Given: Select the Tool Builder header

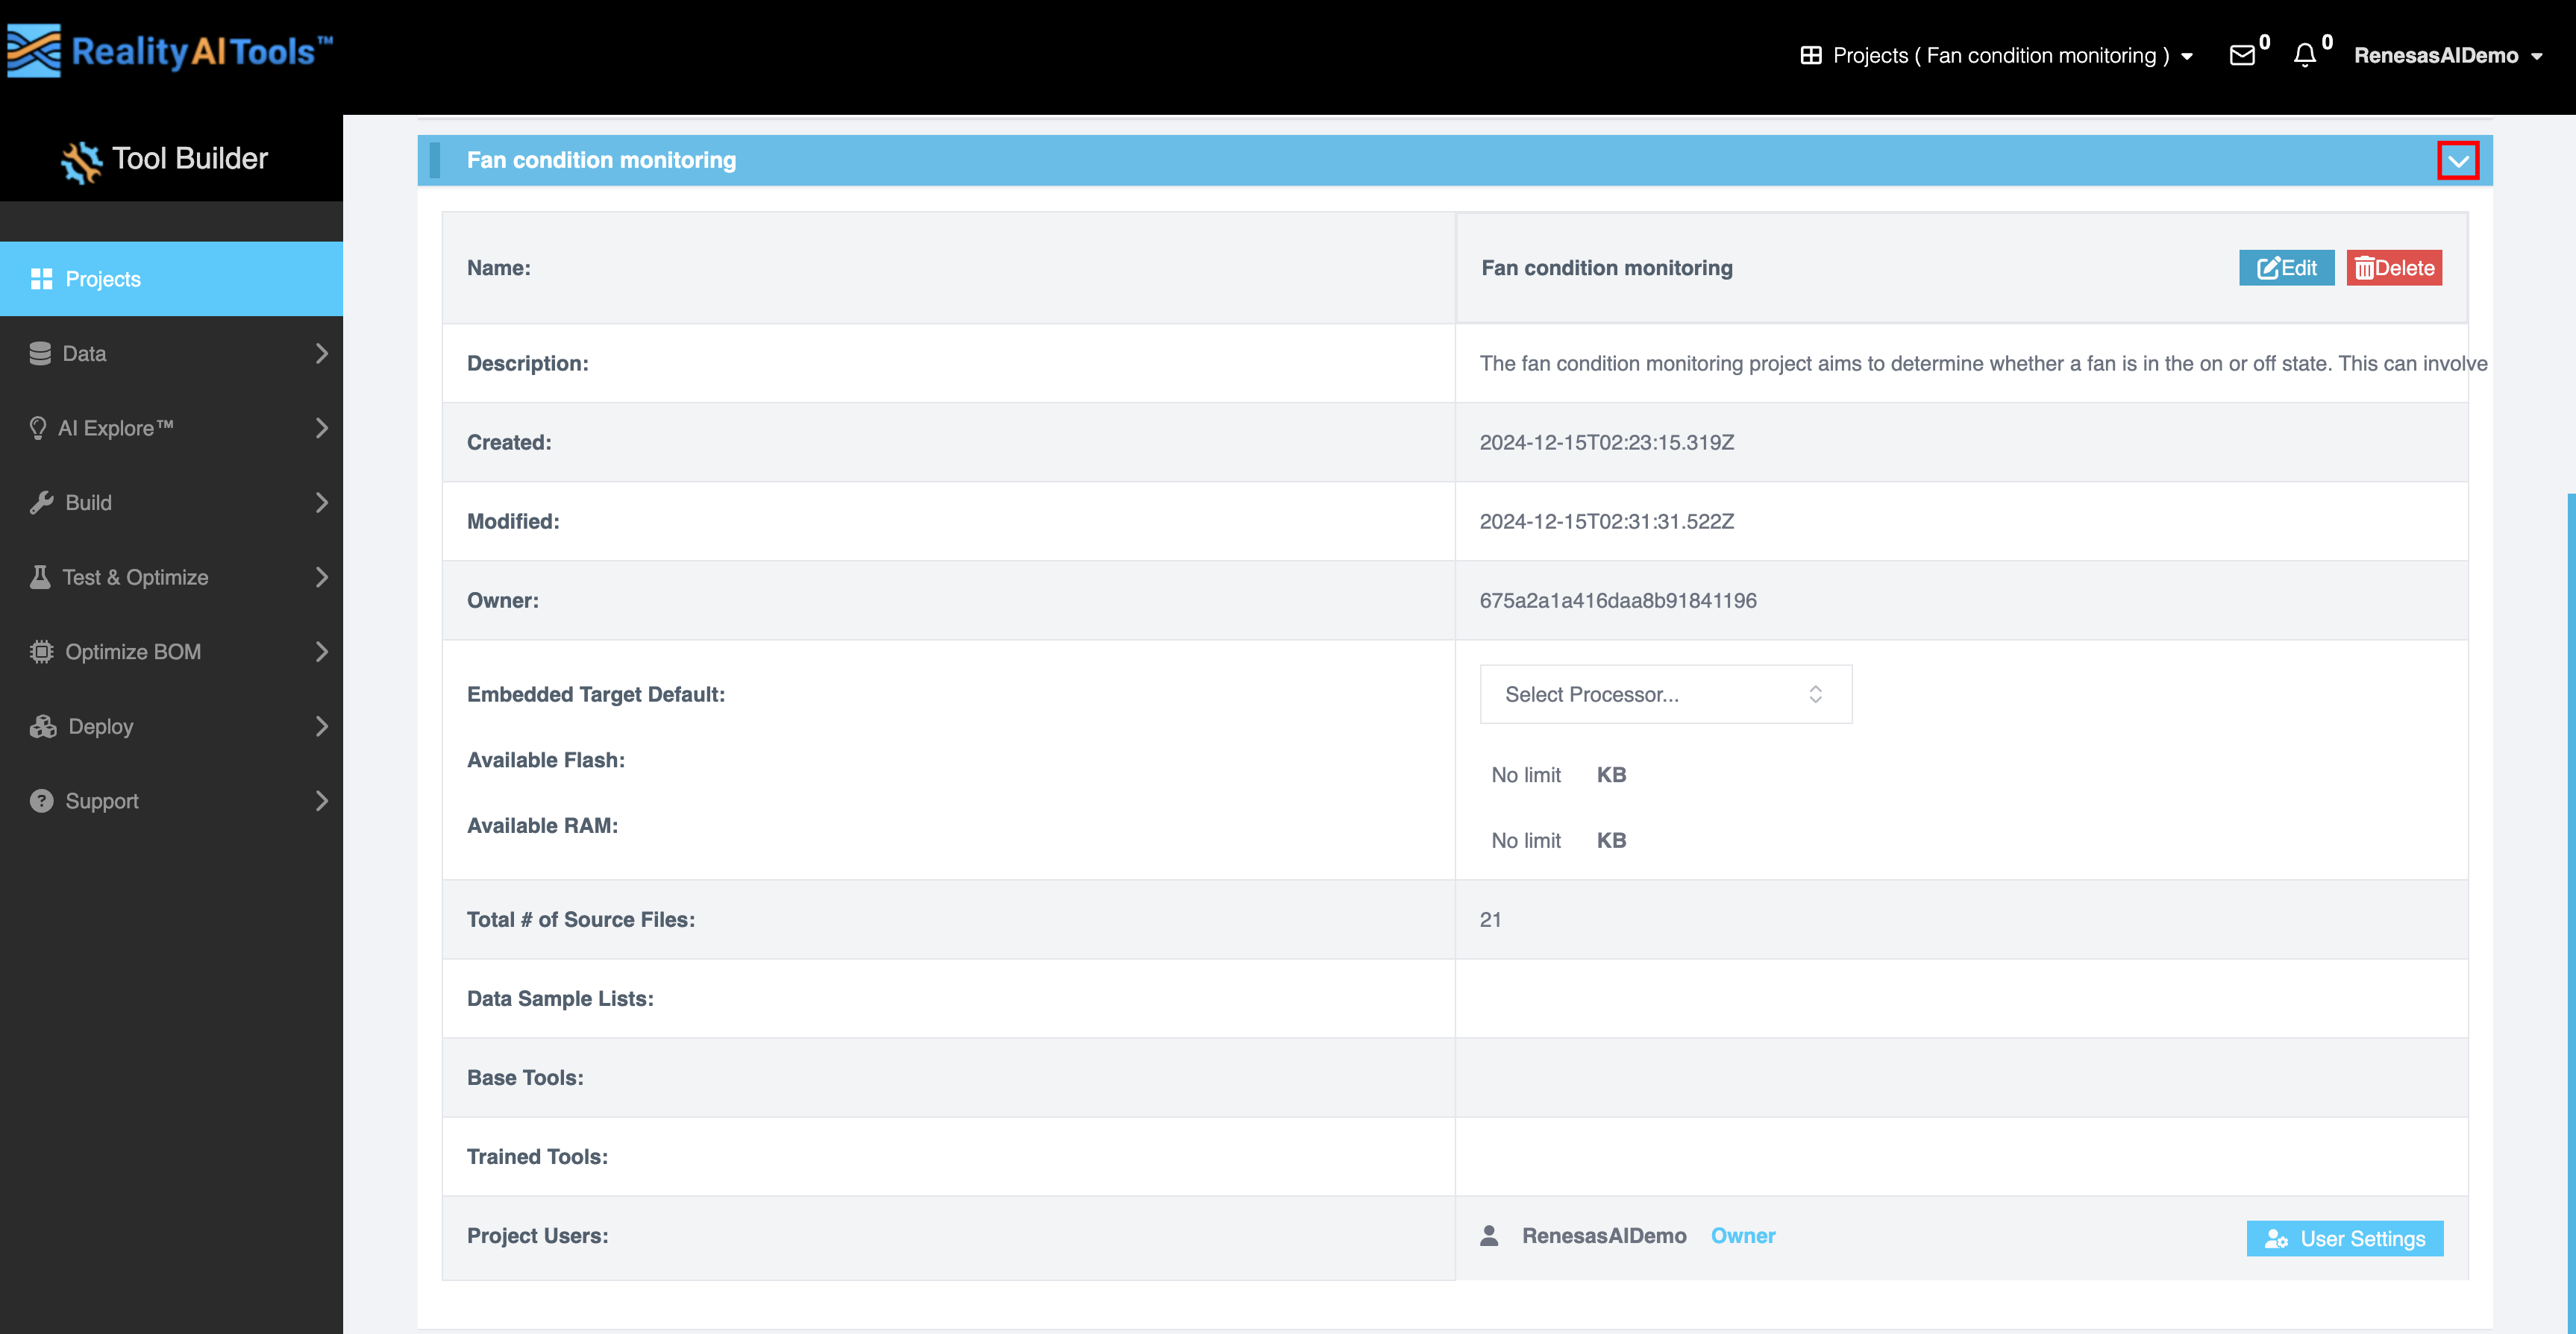Looking at the screenshot, I should pyautogui.click(x=164, y=159).
